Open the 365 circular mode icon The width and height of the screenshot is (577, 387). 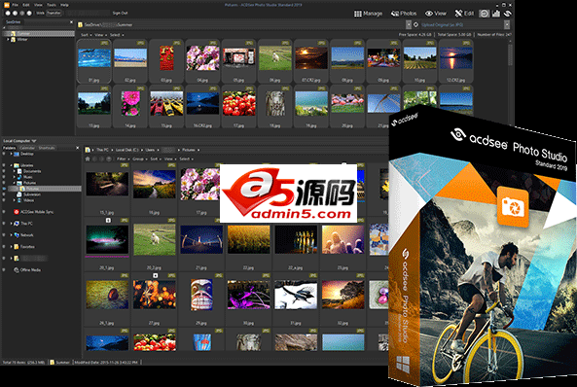[x=484, y=14]
